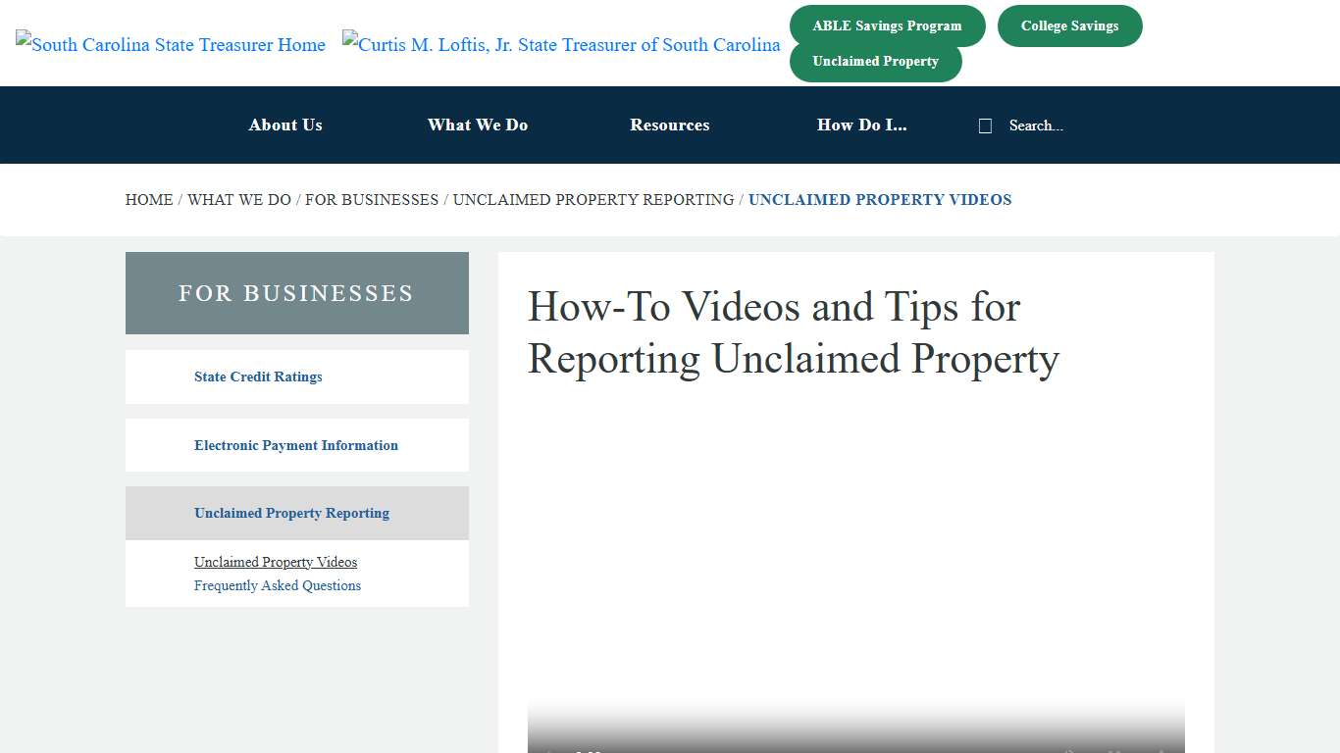Click the ABLE Savings Program button
1340x753 pixels.
887,25
